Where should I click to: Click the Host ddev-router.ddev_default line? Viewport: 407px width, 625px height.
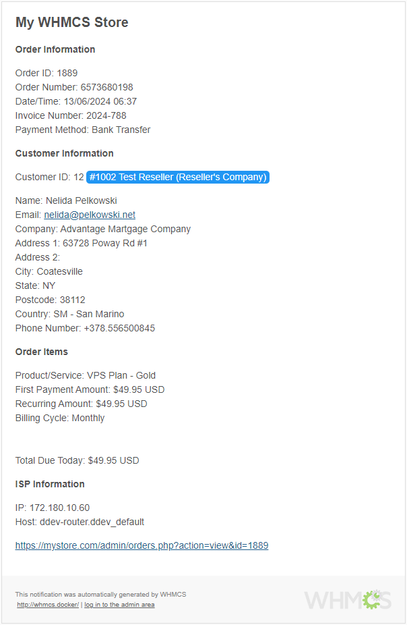click(x=80, y=522)
